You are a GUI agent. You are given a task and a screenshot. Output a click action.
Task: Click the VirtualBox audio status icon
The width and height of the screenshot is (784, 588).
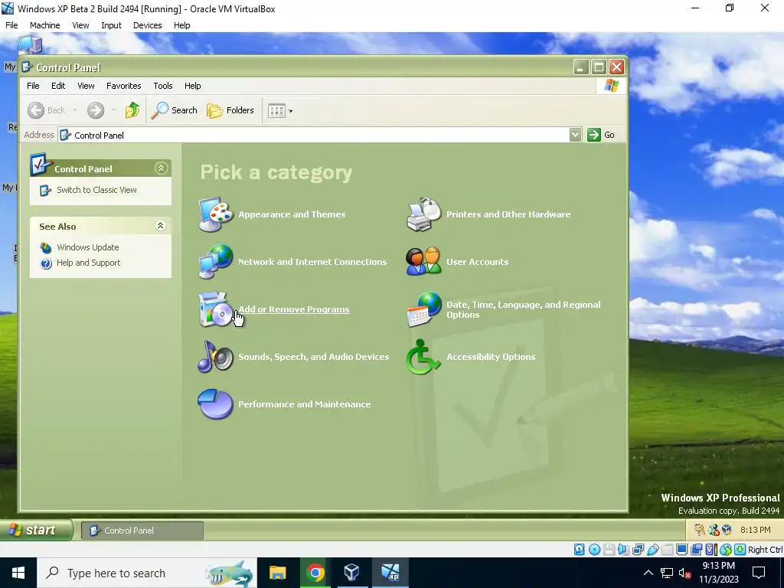623,550
